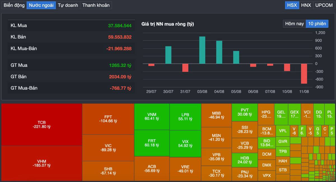The width and height of the screenshot is (336, 182).
Task: Click the VPB -35.08 tỷ tile
Action: coord(216,157)
